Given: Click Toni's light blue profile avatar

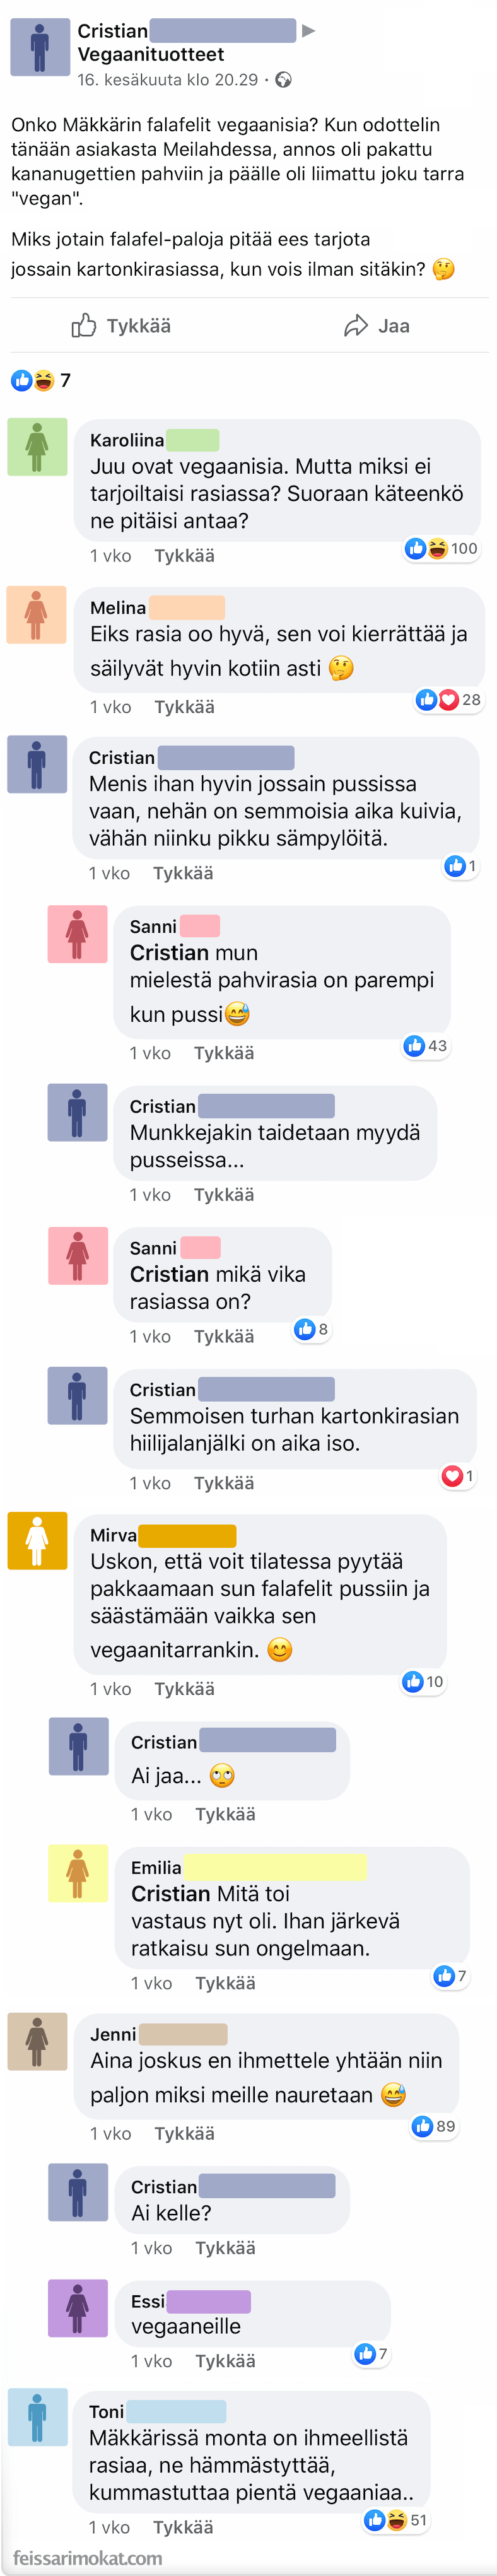Looking at the screenshot, I should [37, 2417].
